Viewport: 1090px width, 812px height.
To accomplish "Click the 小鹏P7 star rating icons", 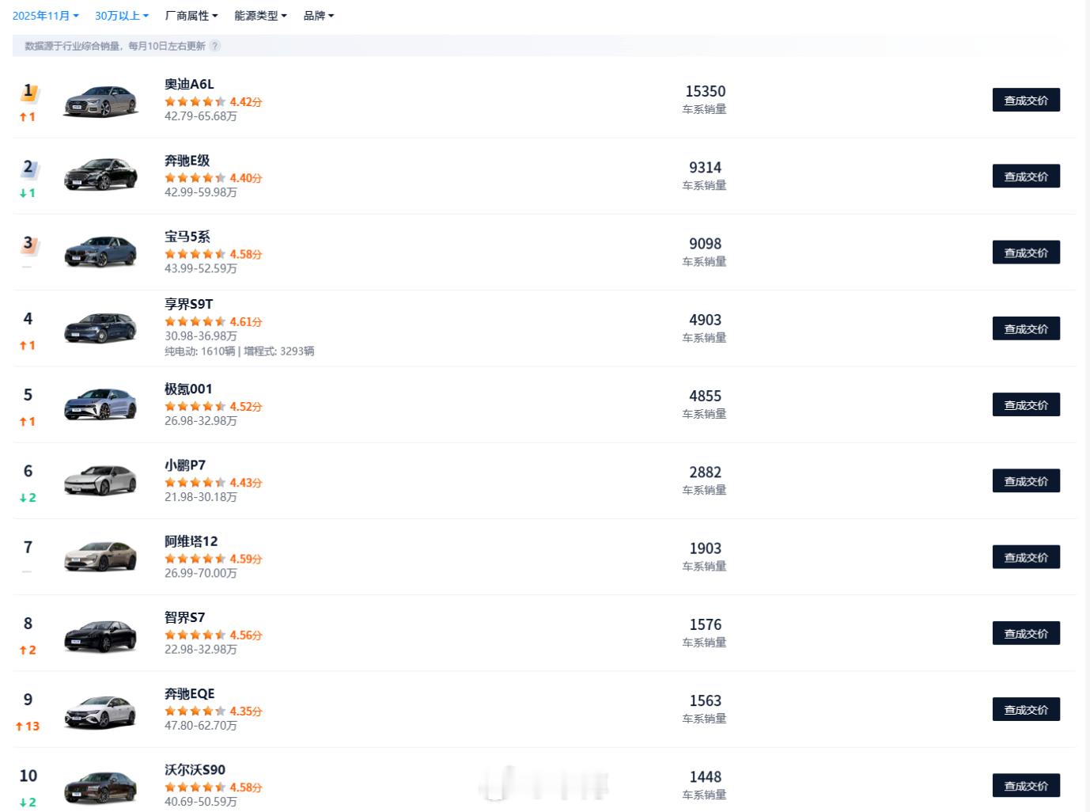I will point(195,483).
